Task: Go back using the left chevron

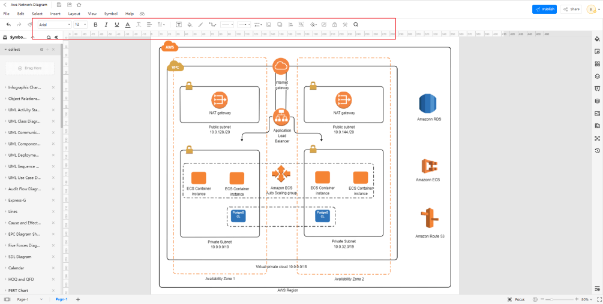Action: [5, 5]
